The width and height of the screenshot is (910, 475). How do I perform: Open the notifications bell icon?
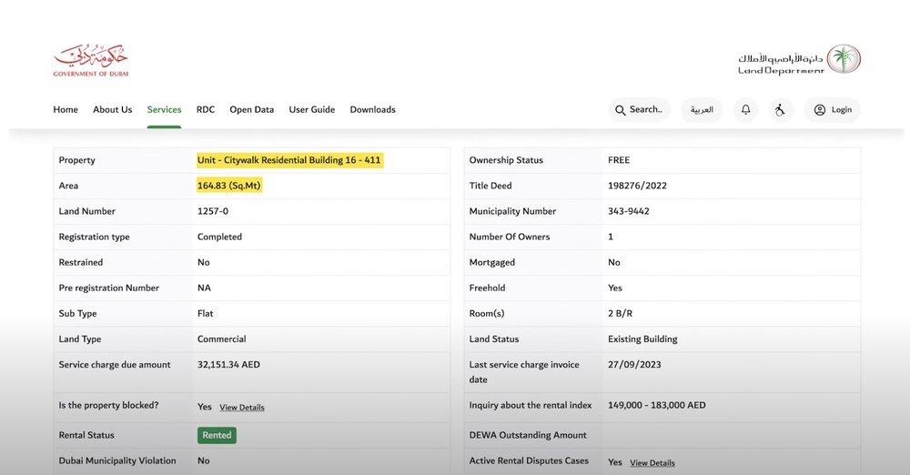(746, 110)
